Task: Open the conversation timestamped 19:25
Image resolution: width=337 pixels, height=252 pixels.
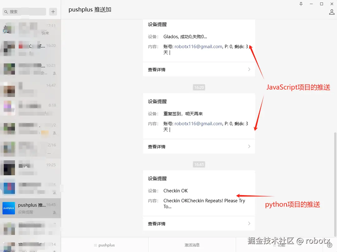Action: coord(30,168)
